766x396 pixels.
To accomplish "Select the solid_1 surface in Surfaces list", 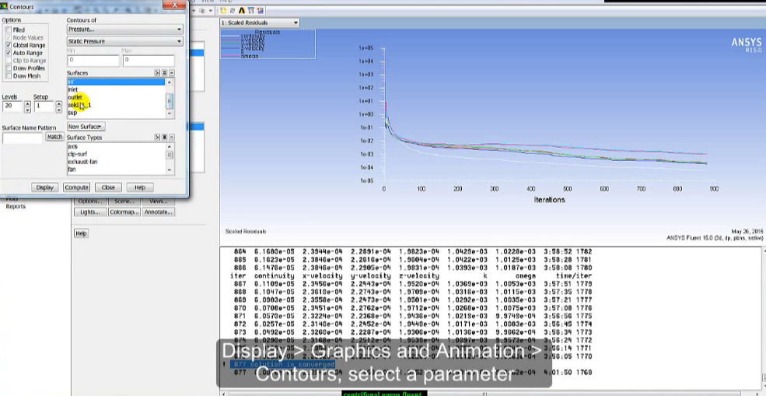I will (117, 105).
